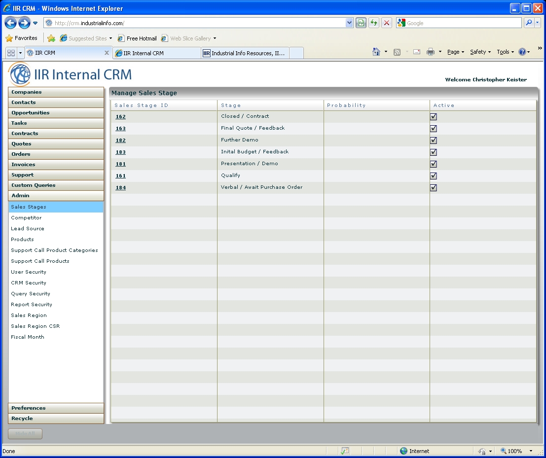Click the browser Back arrow button
546x458 pixels.
point(11,23)
